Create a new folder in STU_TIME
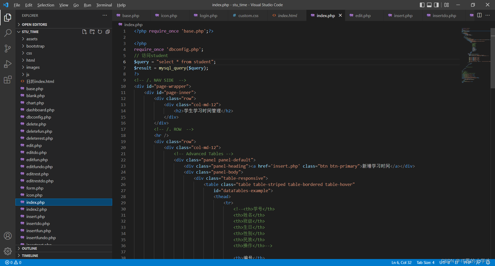 click(x=92, y=32)
